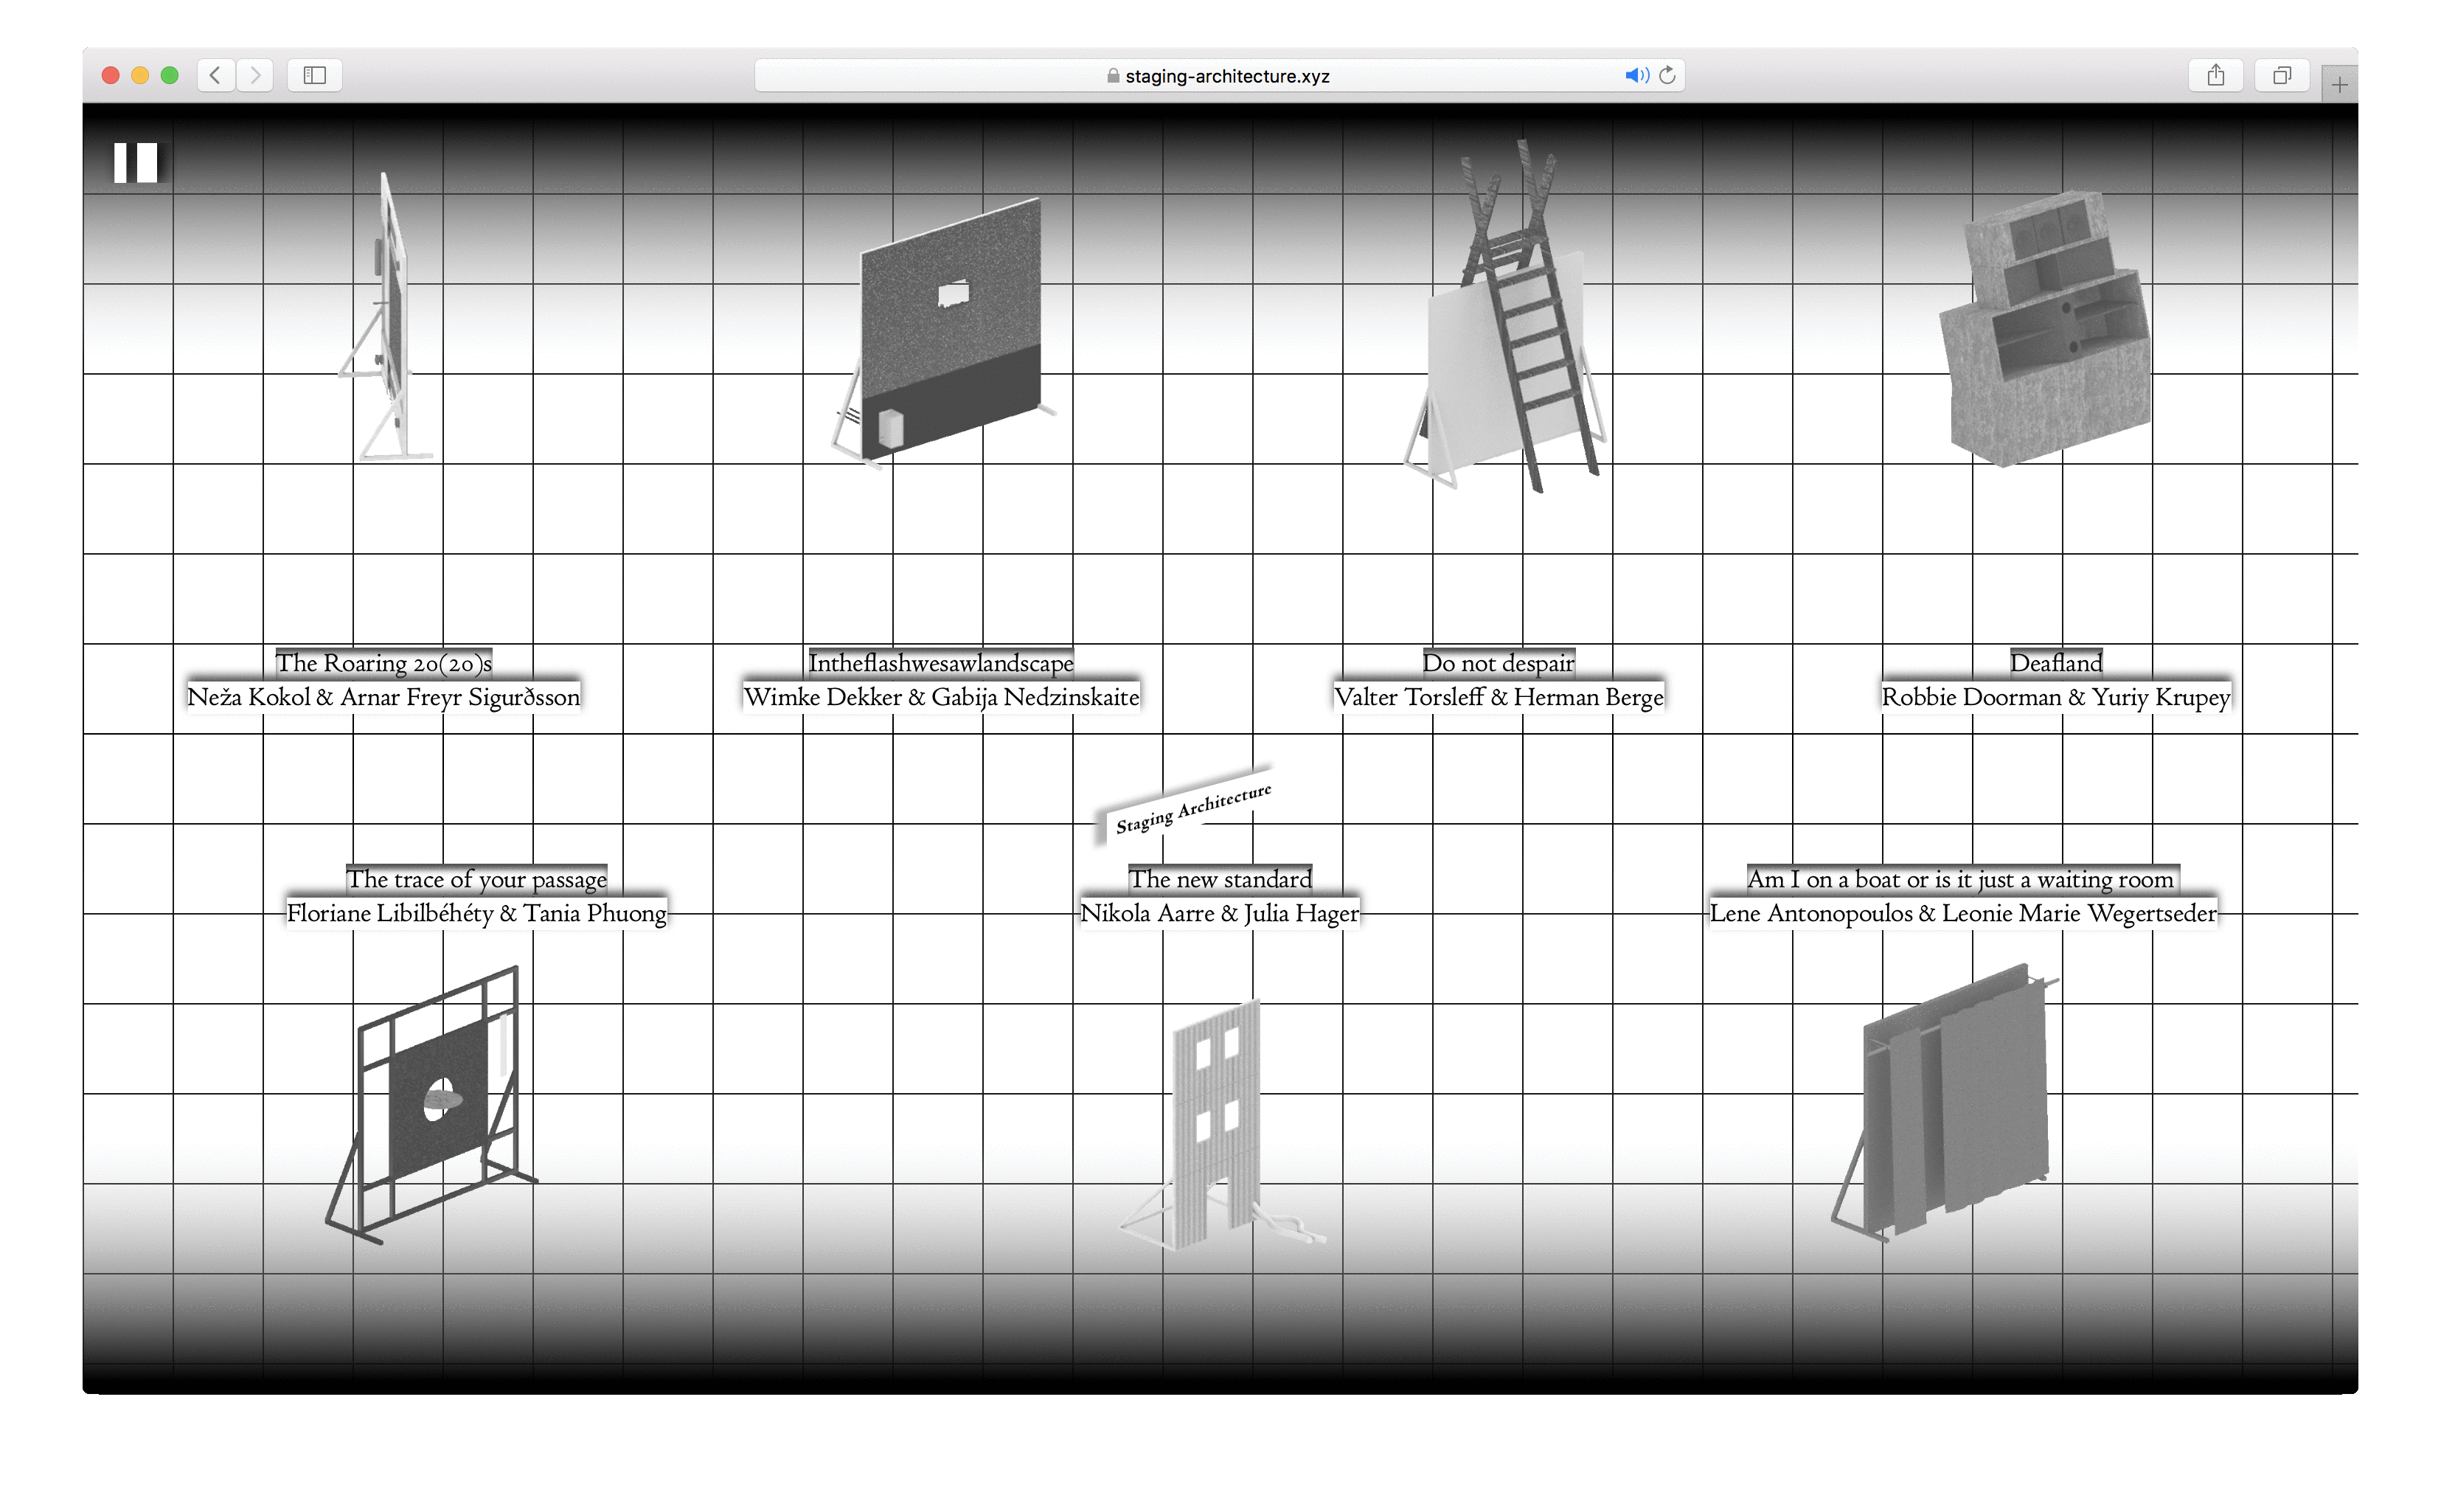Reload the page with the refresh icon

click(1667, 75)
